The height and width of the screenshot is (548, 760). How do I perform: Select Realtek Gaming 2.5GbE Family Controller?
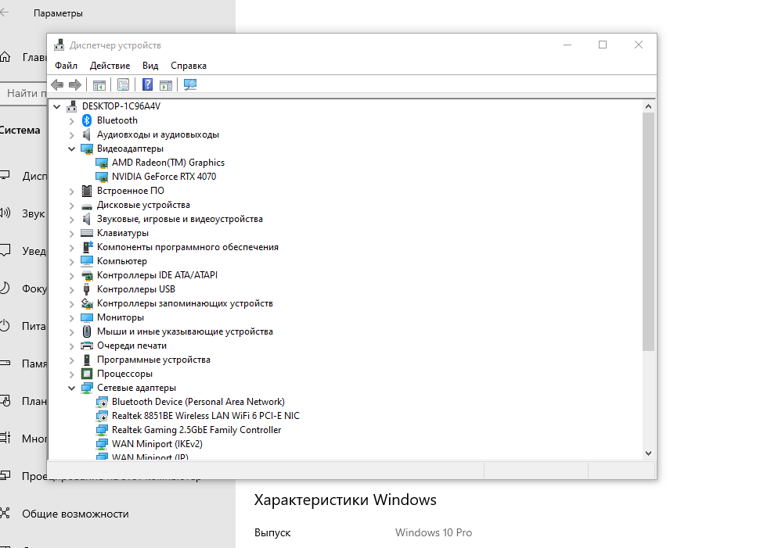196,430
